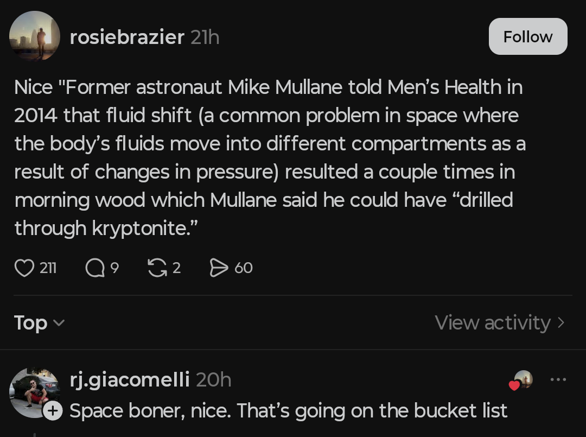Repost using the circular arrows icon

(x=157, y=268)
